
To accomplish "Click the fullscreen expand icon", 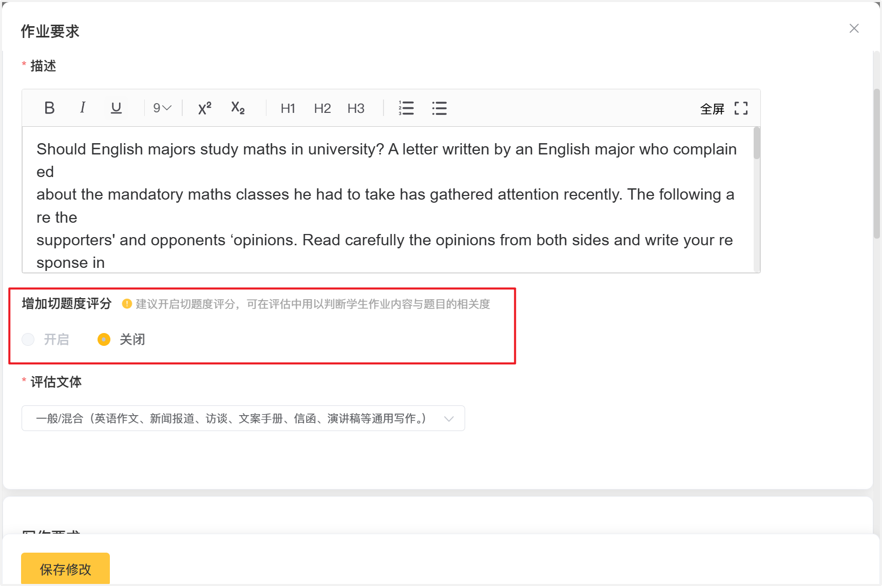I will point(741,108).
